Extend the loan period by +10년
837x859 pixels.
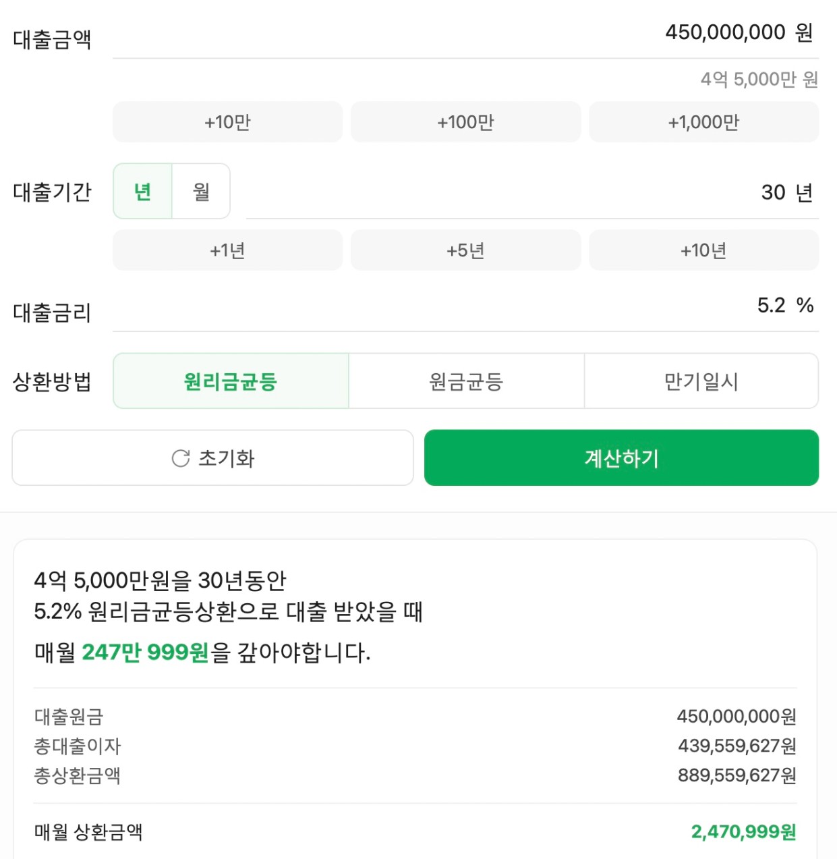coord(703,250)
